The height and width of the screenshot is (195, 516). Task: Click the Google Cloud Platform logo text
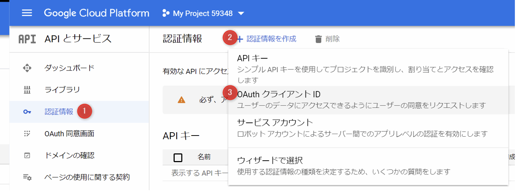[97, 13]
